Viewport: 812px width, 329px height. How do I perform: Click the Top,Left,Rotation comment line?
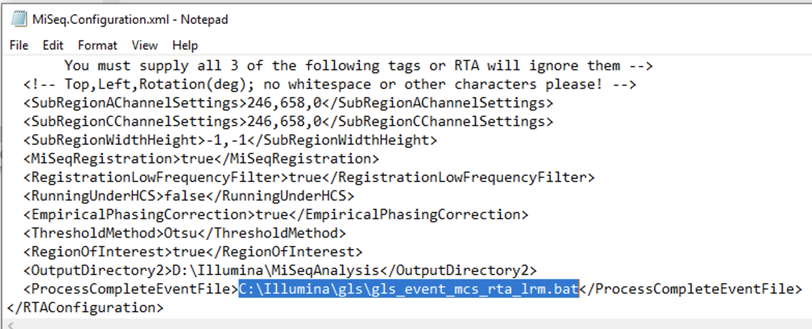pos(330,84)
